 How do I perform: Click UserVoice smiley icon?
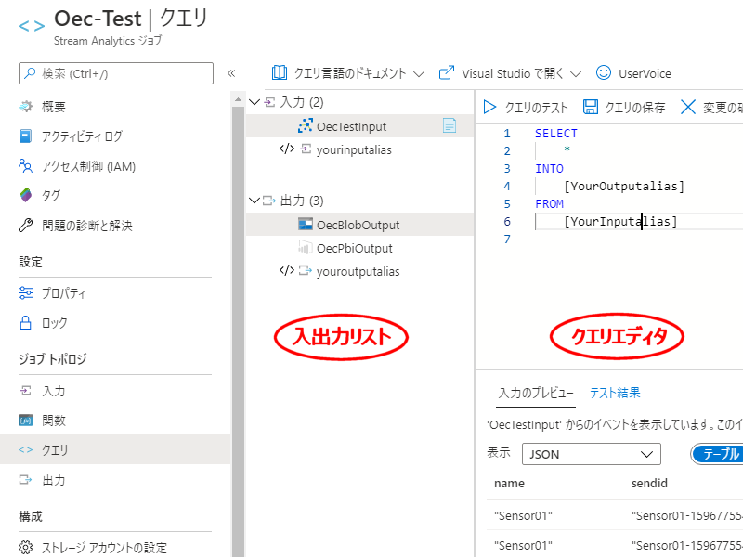coord(604,73)
